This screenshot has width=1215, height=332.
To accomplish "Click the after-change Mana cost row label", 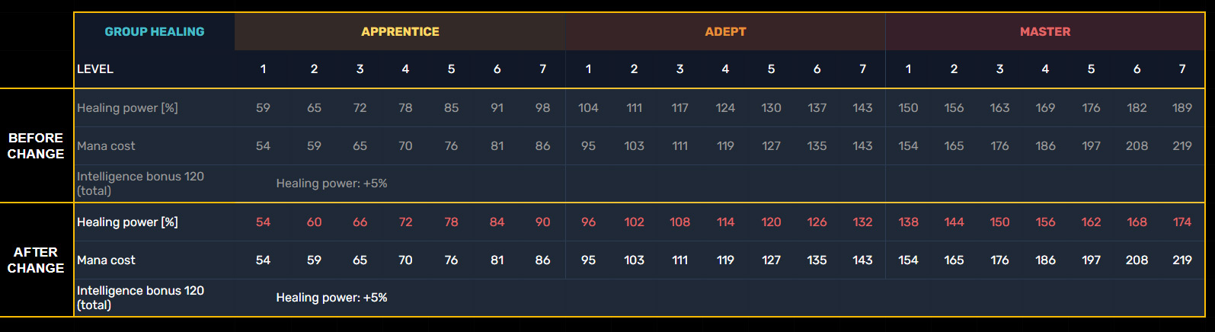I will click(106, 260).
